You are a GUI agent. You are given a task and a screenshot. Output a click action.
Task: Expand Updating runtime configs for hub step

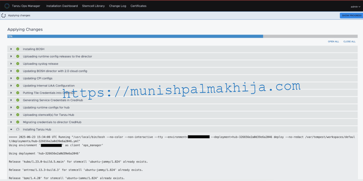pos(11,107)
